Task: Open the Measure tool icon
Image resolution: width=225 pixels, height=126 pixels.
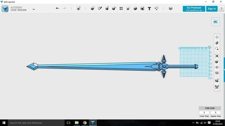Action: (x=142, y=8)
